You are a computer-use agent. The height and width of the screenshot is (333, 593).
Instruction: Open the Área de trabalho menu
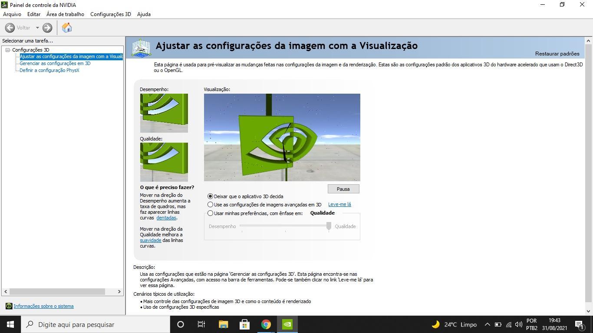(65, 14)
